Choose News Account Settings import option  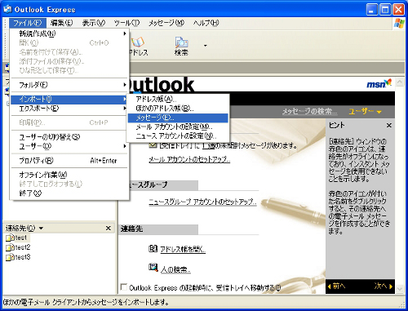(x=178, y=136)
